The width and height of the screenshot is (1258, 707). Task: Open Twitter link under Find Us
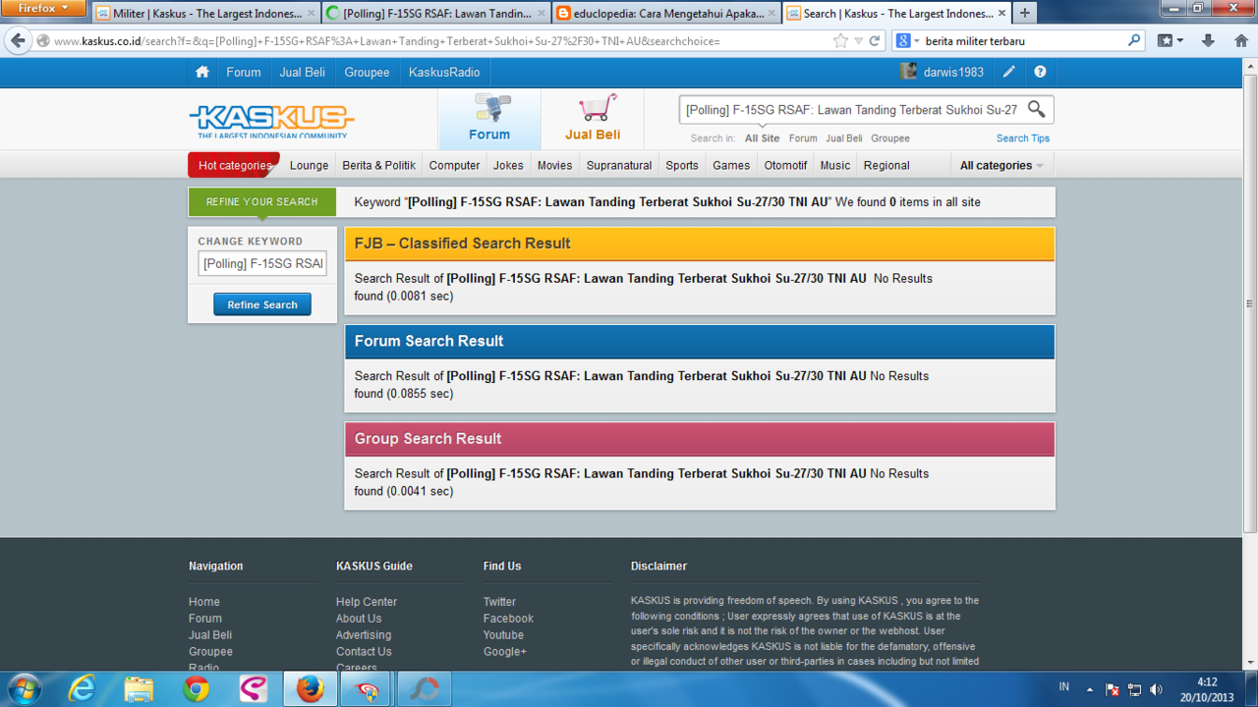[x=499, y=602]
